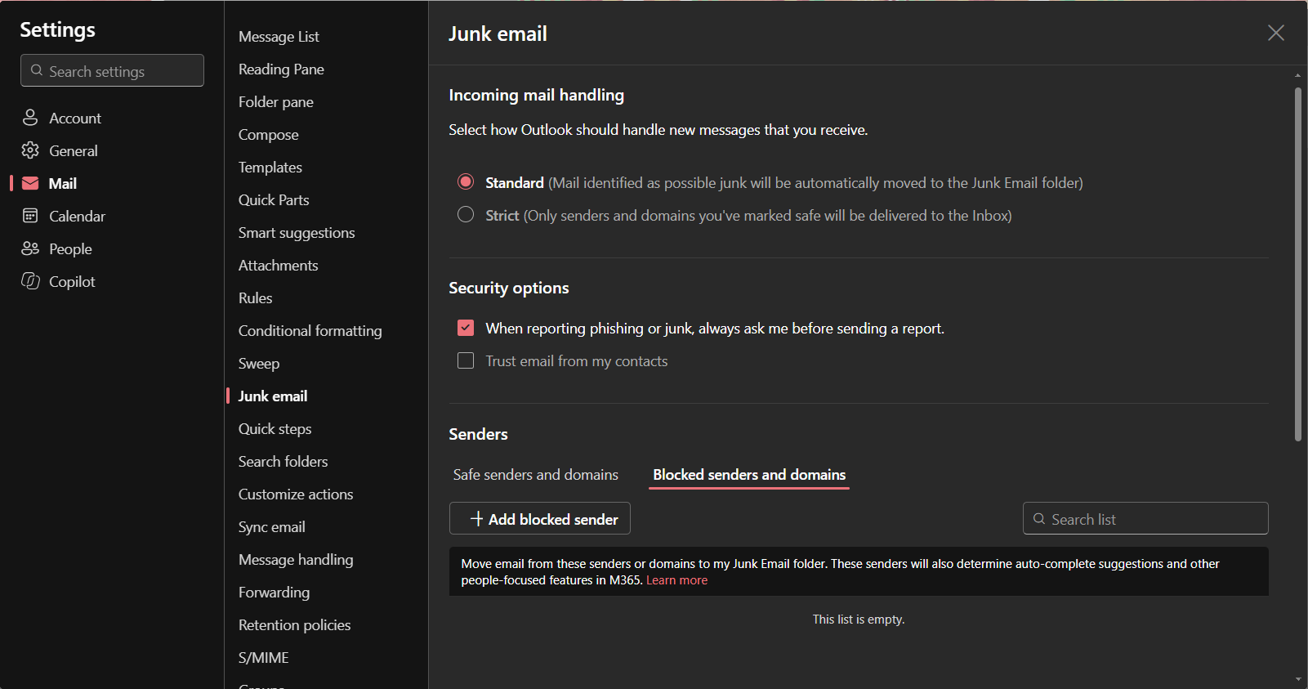Enable Trust email from my contacts

(x=466, y=360)
